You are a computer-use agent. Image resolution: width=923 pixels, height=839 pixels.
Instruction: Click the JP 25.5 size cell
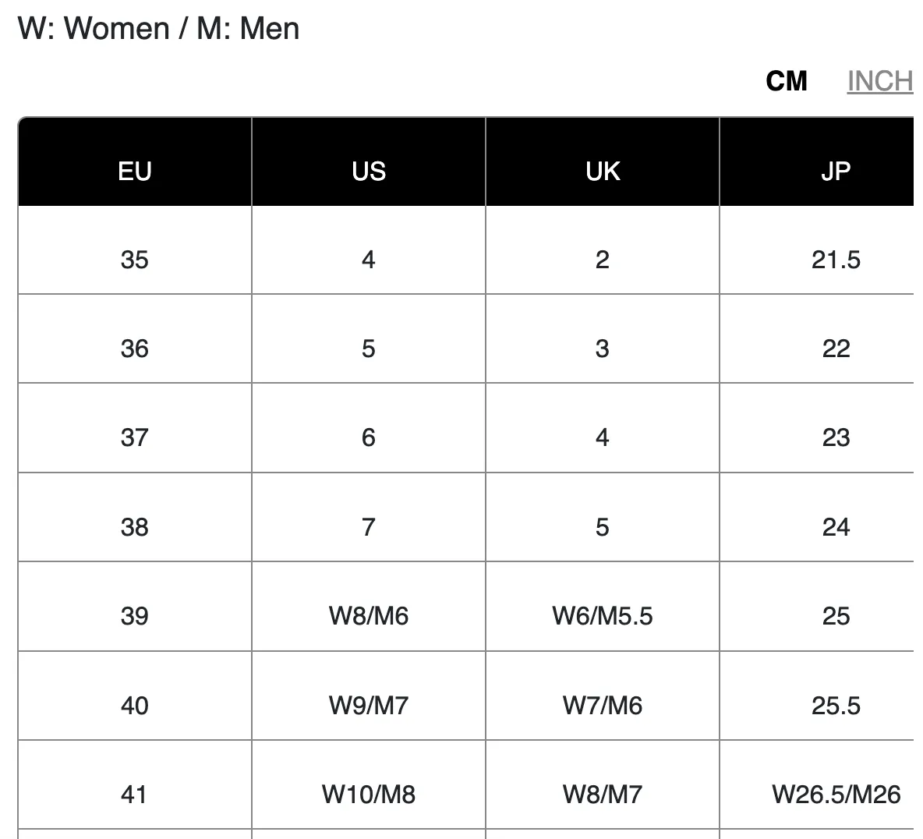click(817, 696)
